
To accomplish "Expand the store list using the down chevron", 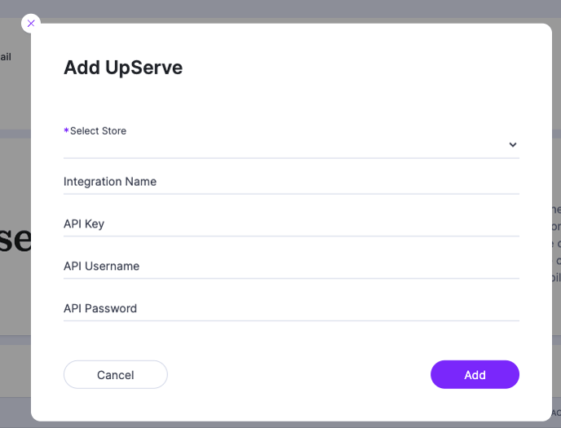I will click(512, 145).
